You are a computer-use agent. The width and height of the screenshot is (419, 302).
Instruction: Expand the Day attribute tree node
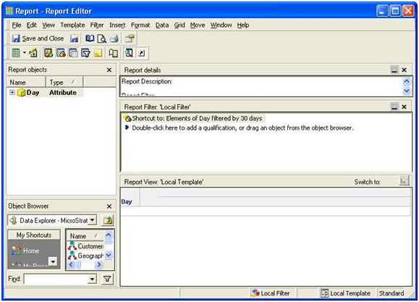coord(12,92)
